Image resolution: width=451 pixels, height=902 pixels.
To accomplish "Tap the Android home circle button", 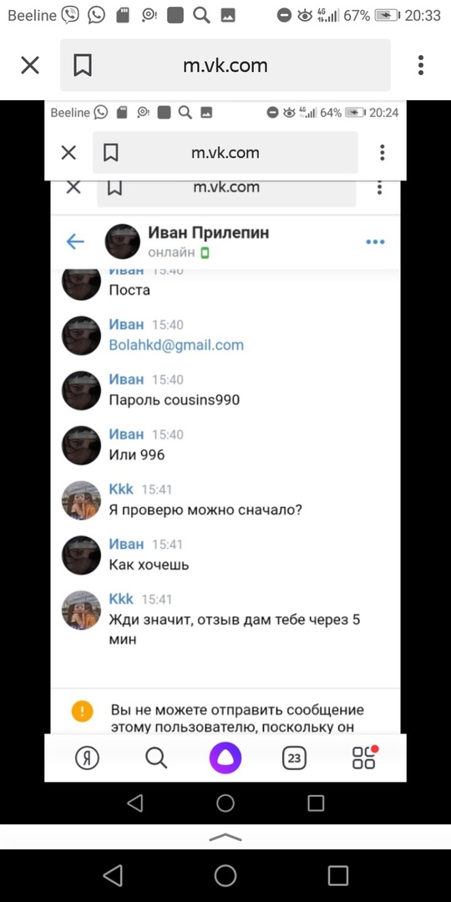I will point(225,875).
